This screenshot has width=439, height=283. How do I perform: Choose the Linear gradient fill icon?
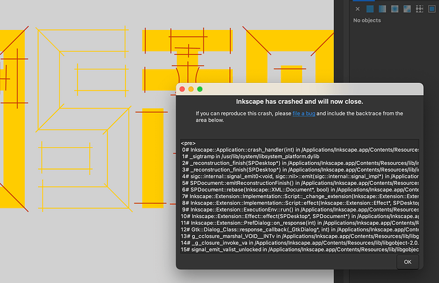(382, 9)
